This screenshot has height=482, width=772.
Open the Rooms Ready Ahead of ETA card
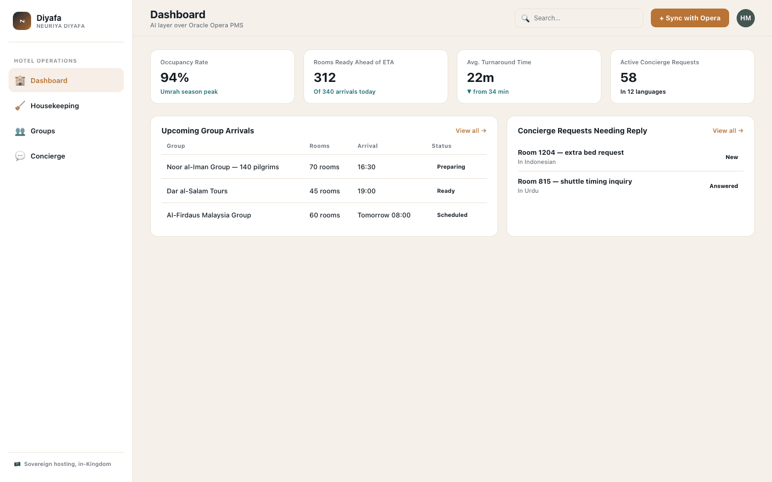pyautogui.click(x=376, y=77)
